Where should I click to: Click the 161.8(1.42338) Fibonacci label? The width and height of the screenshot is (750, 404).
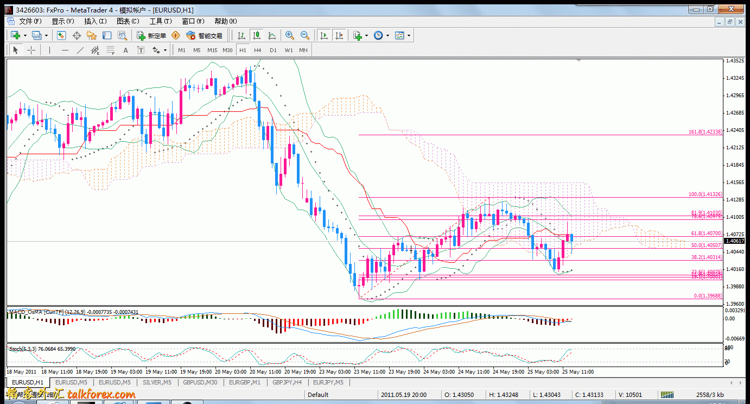point(705,132)
